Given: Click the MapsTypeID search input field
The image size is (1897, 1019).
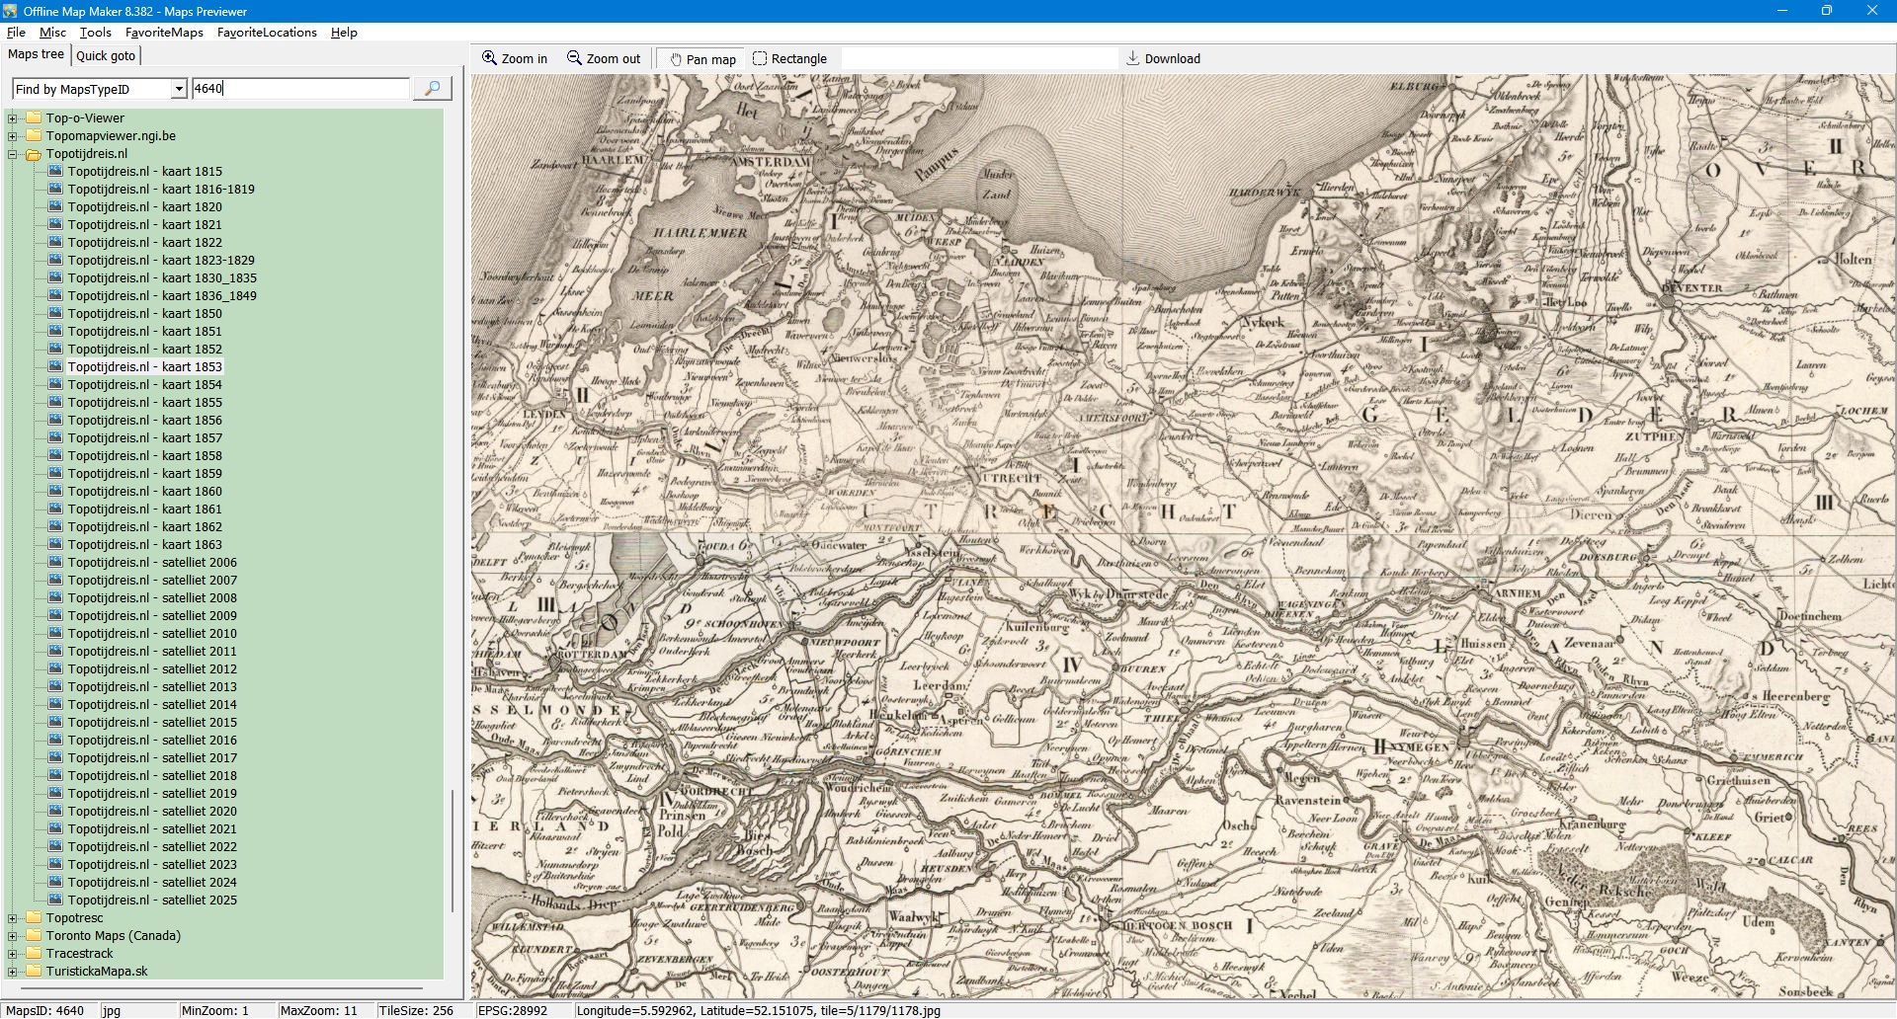Looking at the screenshot, I should (x=300, y=89).
